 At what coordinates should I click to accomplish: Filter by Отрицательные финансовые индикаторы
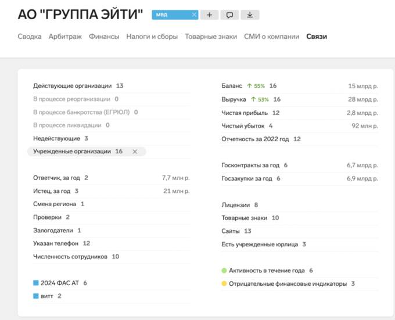(x=300, y=284)
